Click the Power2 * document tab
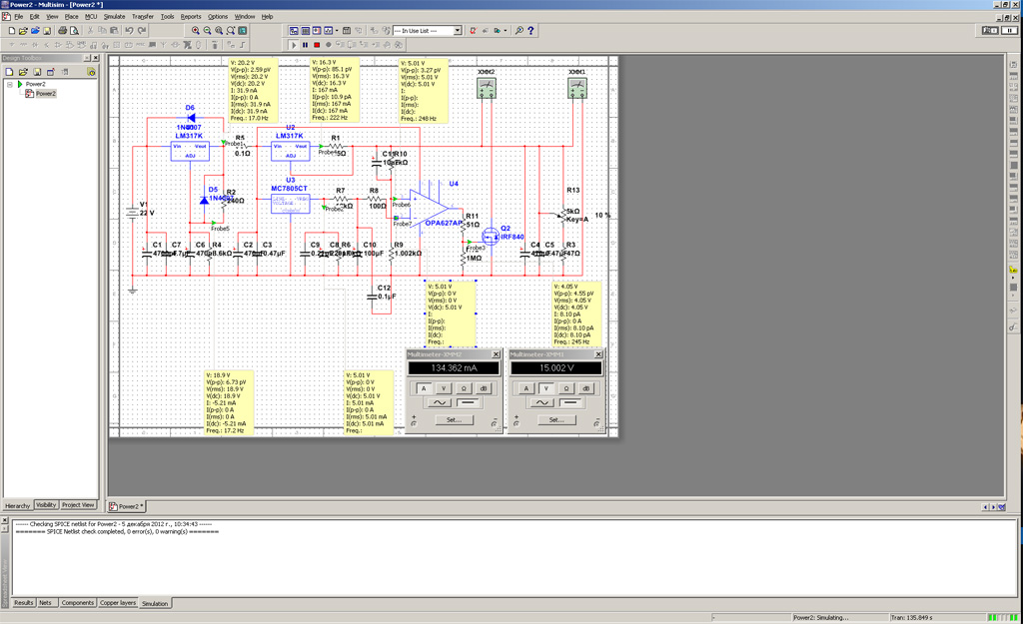Image resolution: width=1023 pixels, height=624 pixels. pos(127,506)
